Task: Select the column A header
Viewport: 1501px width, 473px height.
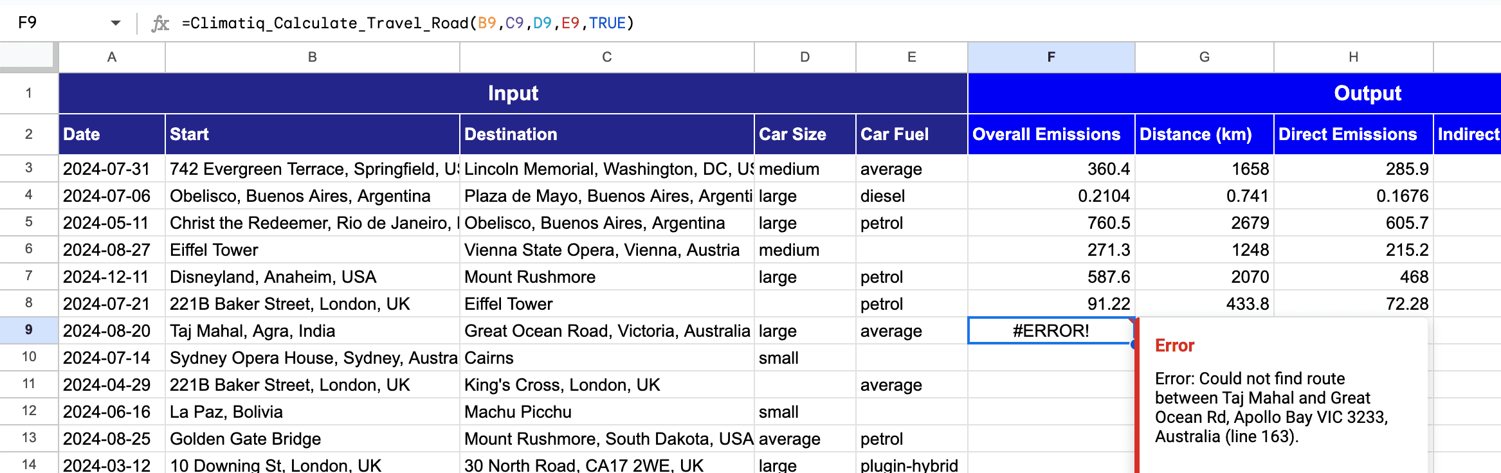Action: [x=112, y=57]
